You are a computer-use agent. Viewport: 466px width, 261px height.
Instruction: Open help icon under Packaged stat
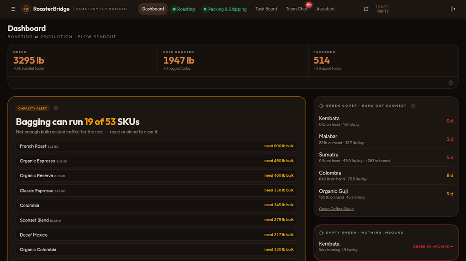(451, 83)
